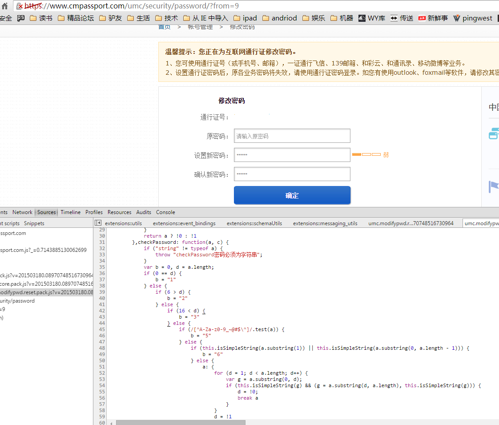The height and width of the screenshot is (425, 499).
Task: Open the WY库 bookmark
Action: (372, 18)
